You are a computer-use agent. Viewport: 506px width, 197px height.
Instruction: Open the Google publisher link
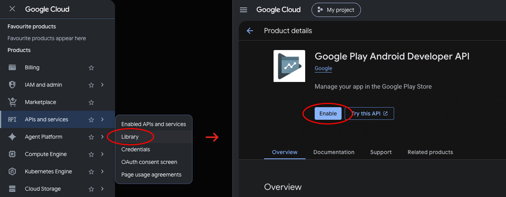coord(323,68)
